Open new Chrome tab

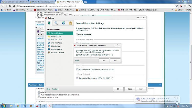85,2
